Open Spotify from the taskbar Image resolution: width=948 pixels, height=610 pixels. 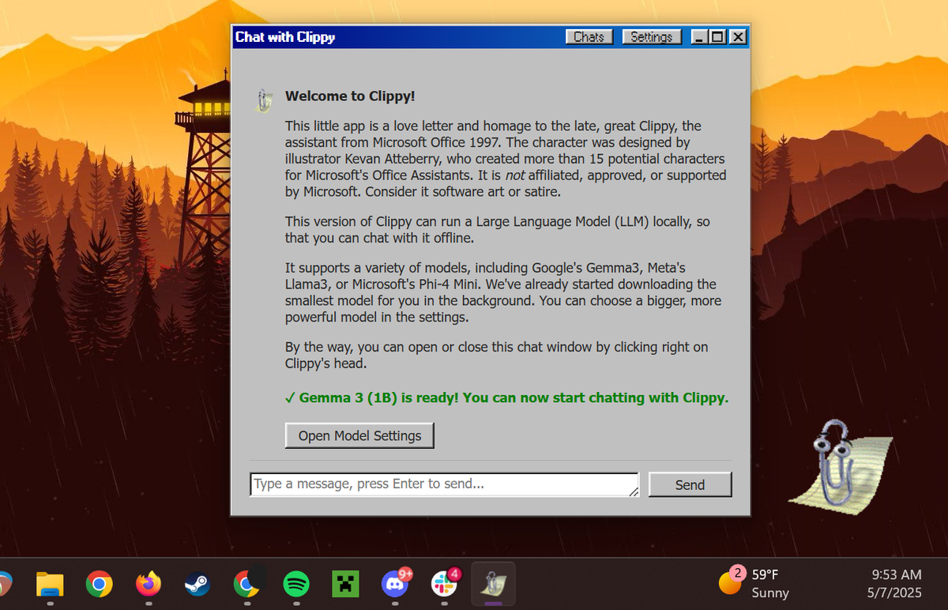[295, 584]
